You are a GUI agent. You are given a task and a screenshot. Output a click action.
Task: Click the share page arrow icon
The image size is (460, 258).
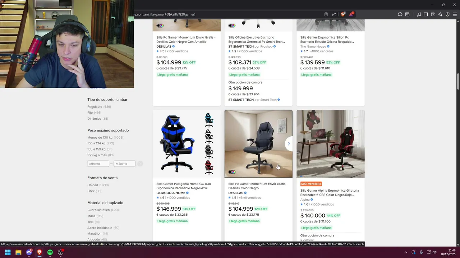[x=334, y=14]
